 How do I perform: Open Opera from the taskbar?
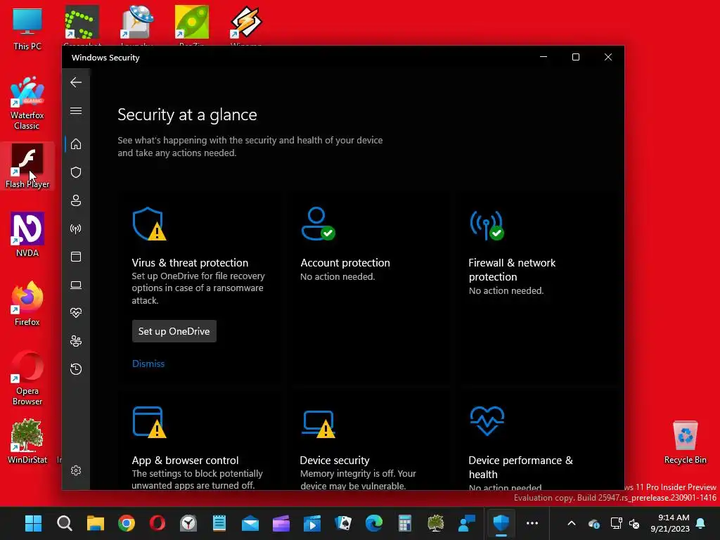click(157, 523)
